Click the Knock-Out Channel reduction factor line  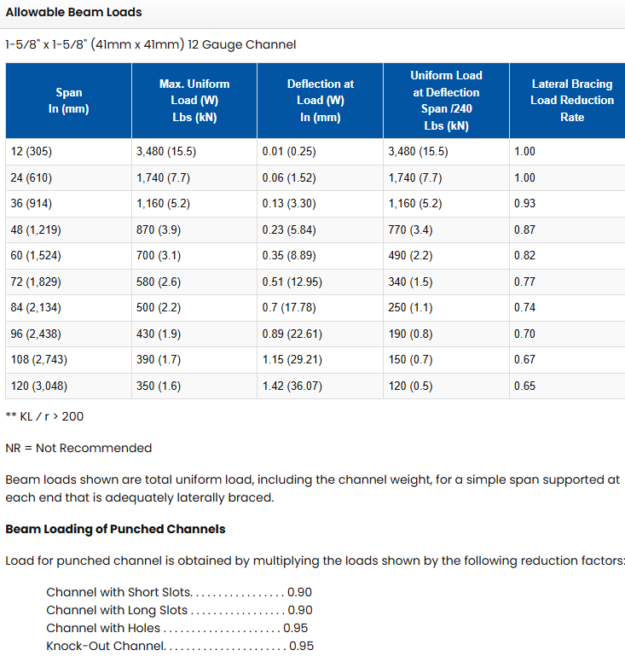coord(179,646)
